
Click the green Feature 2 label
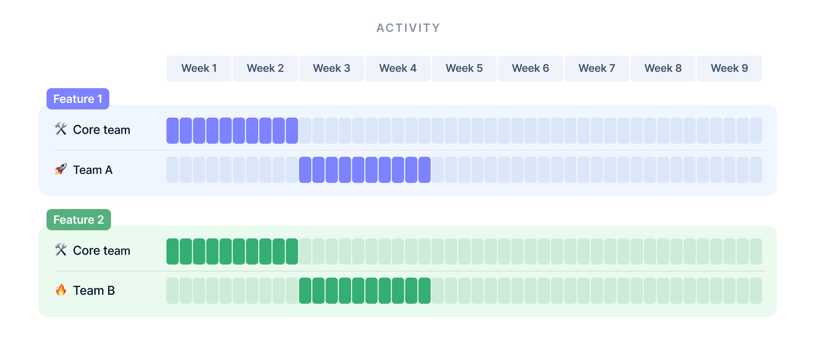tap(78, 220)
